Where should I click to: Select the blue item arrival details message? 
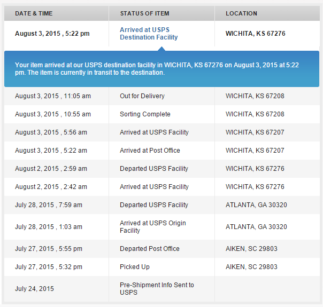point(161,68)
